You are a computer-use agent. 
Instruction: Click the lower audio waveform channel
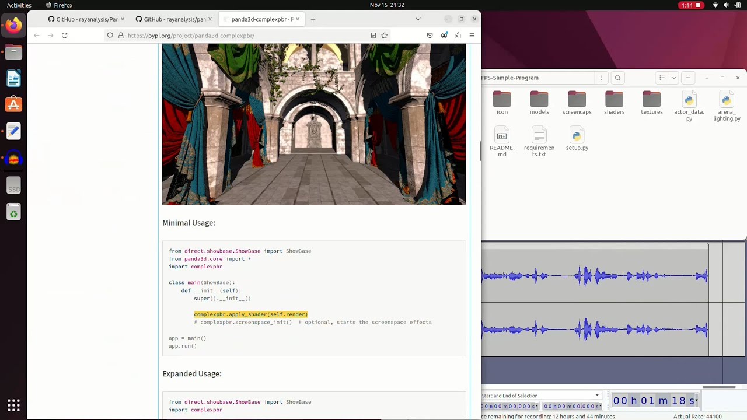(595, 330)
